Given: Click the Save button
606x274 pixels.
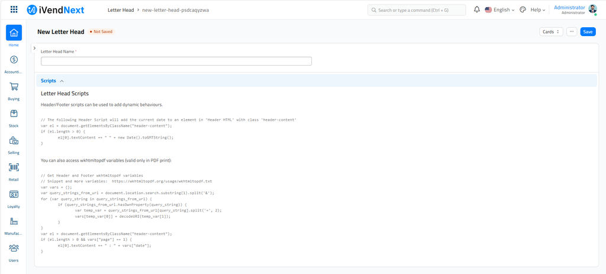Looking at the screenshot, I should [588, 32].
